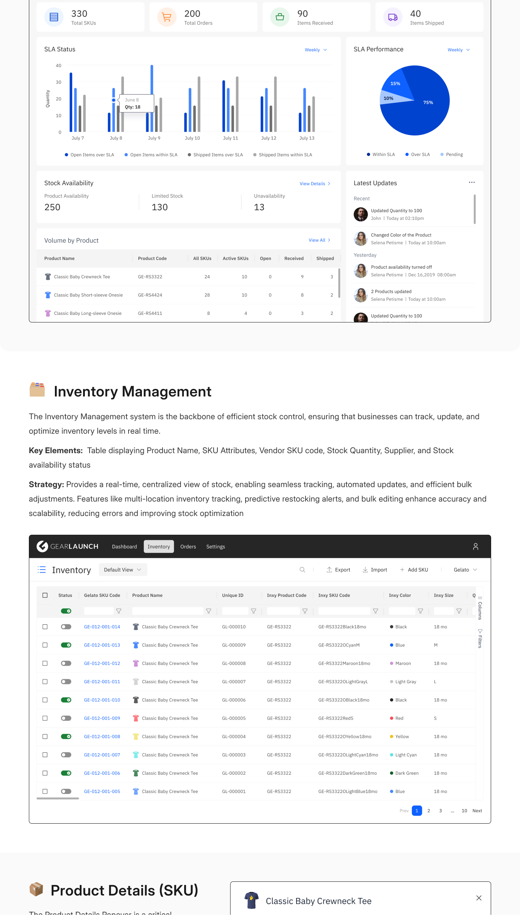This screenshot has width=520, height=915.
Task: Open the Gelato vendor dropdown
Action: (x=465, y=569)
